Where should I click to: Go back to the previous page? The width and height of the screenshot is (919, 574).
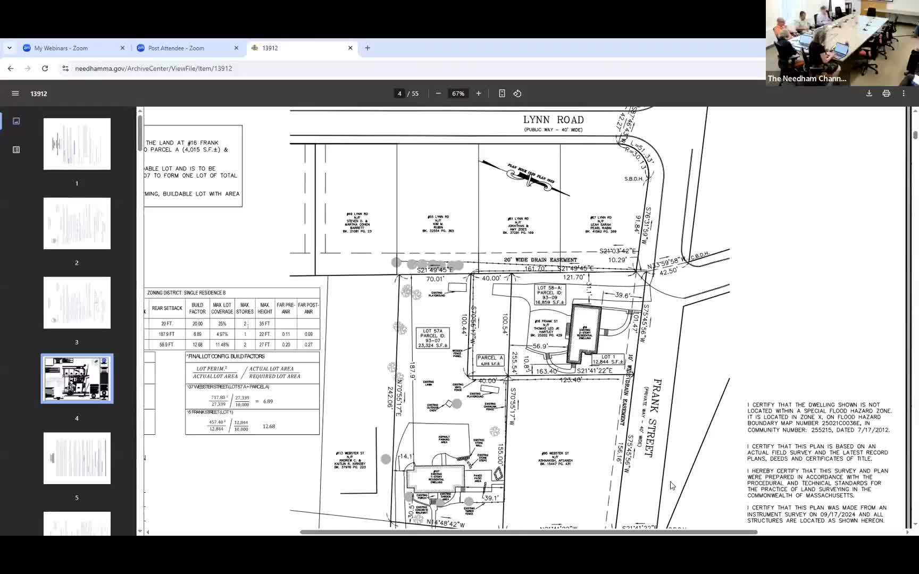11,69
